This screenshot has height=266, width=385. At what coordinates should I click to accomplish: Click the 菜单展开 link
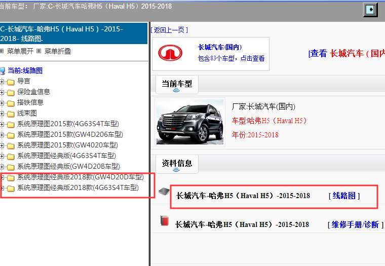coord(20,51)
